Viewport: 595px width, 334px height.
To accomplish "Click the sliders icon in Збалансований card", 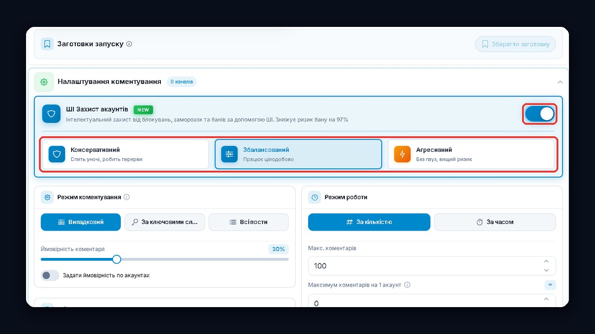I will (x=229, y=154).
